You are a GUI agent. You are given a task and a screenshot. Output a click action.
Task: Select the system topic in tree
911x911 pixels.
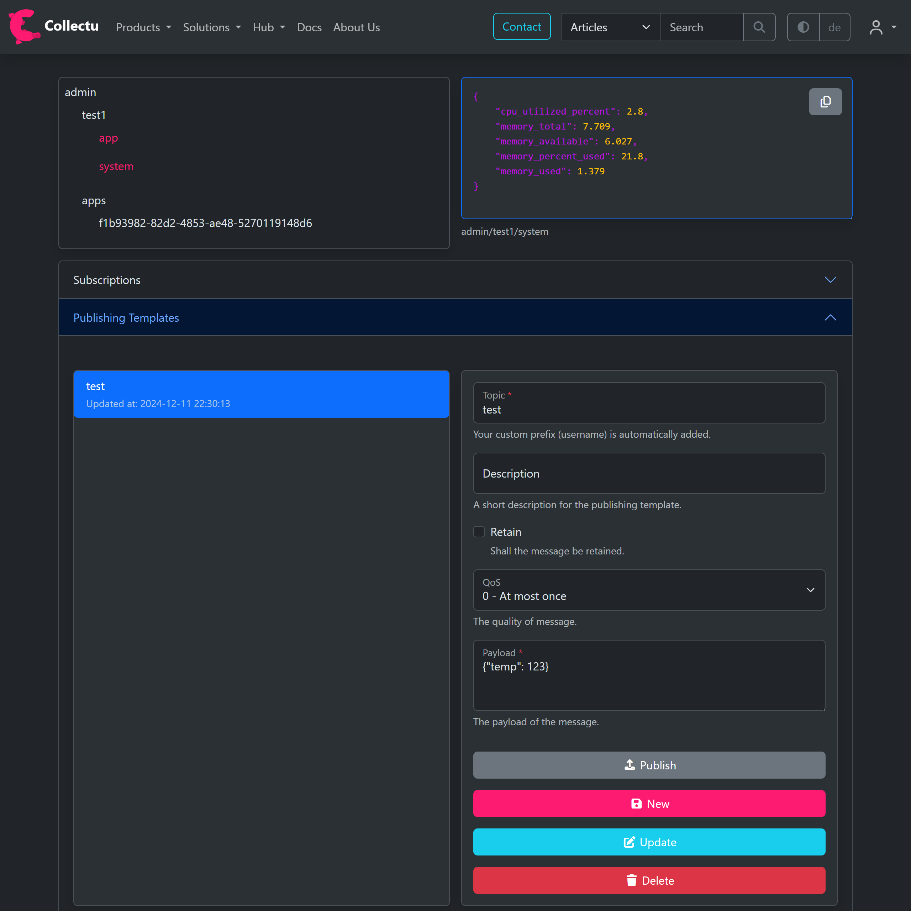pos(116,167)
